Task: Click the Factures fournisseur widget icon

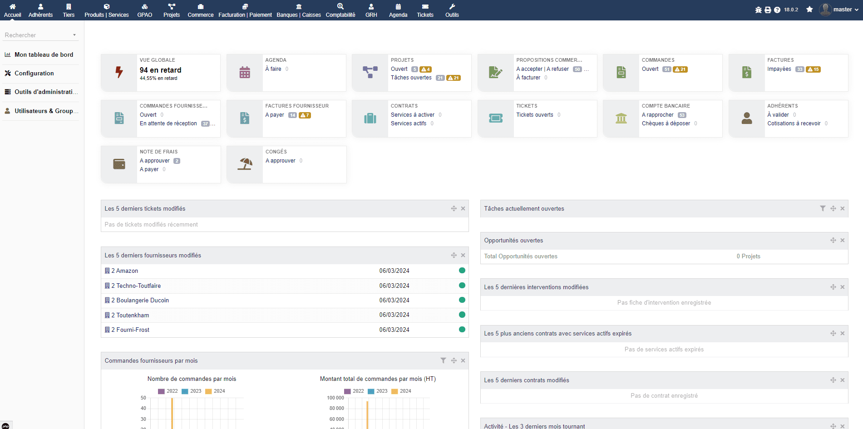Action: point(245,118)
